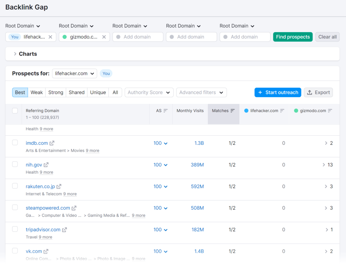Check the steampowered.com row checkbox
346x264 pixels.
click(x=15, y=207)
